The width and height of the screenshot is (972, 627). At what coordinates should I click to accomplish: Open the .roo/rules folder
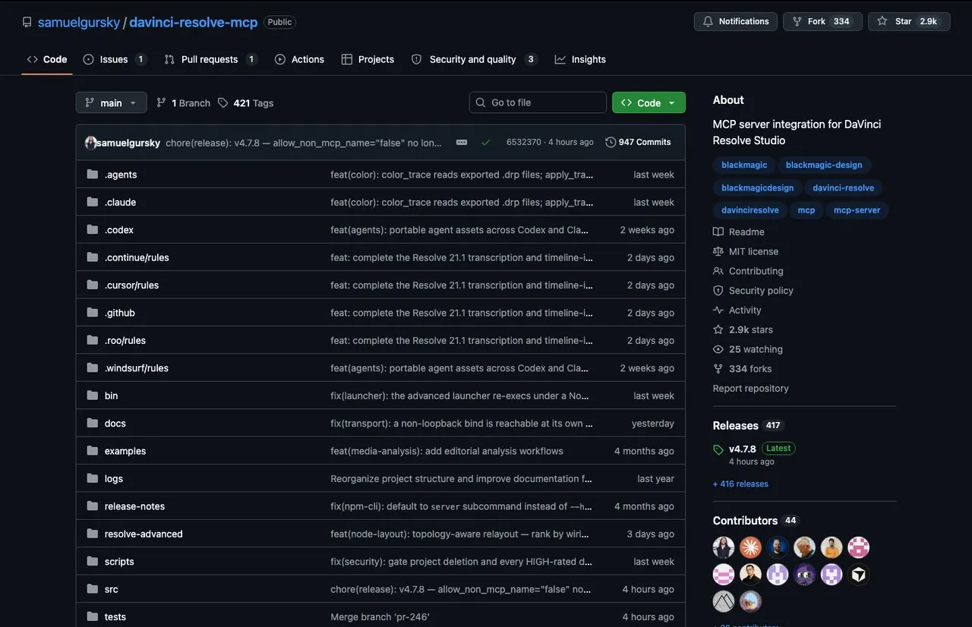pyautogui.click(x=125, y=340)
